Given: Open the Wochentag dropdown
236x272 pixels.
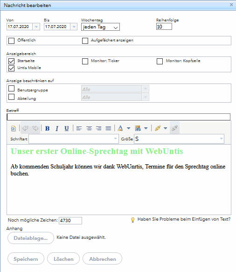Looking at the screenshot, I should [x=100, y=27].
